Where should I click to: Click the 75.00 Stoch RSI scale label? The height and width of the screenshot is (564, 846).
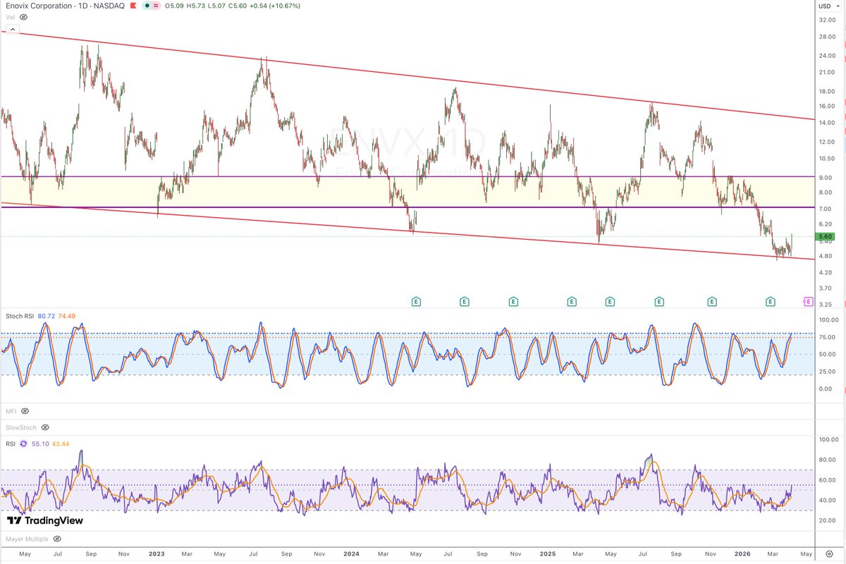[827, 337]
